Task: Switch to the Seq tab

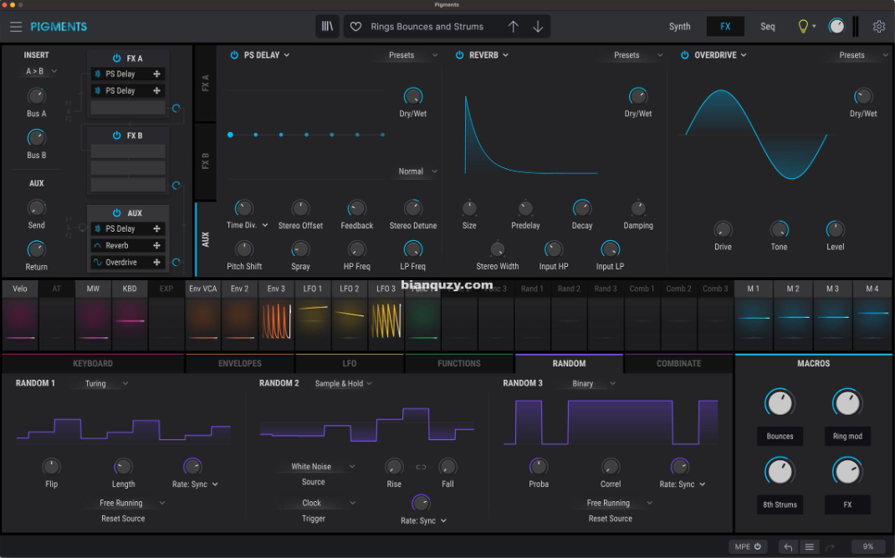Action: point(768,26)
